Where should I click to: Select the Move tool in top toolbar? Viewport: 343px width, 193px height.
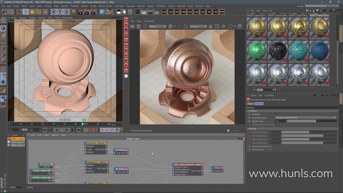coord(26,12)
